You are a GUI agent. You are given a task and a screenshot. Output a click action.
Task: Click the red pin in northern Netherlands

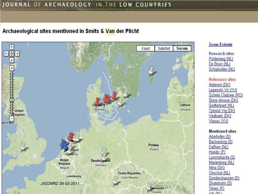pyautogui.click(x=71, y=137)
